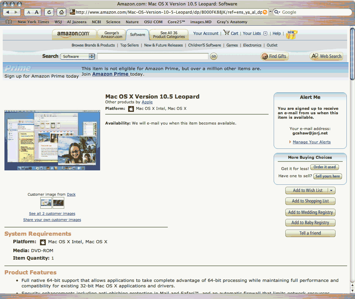
Task: Click the Google search magnifier icon
Action: click(277, 12)
